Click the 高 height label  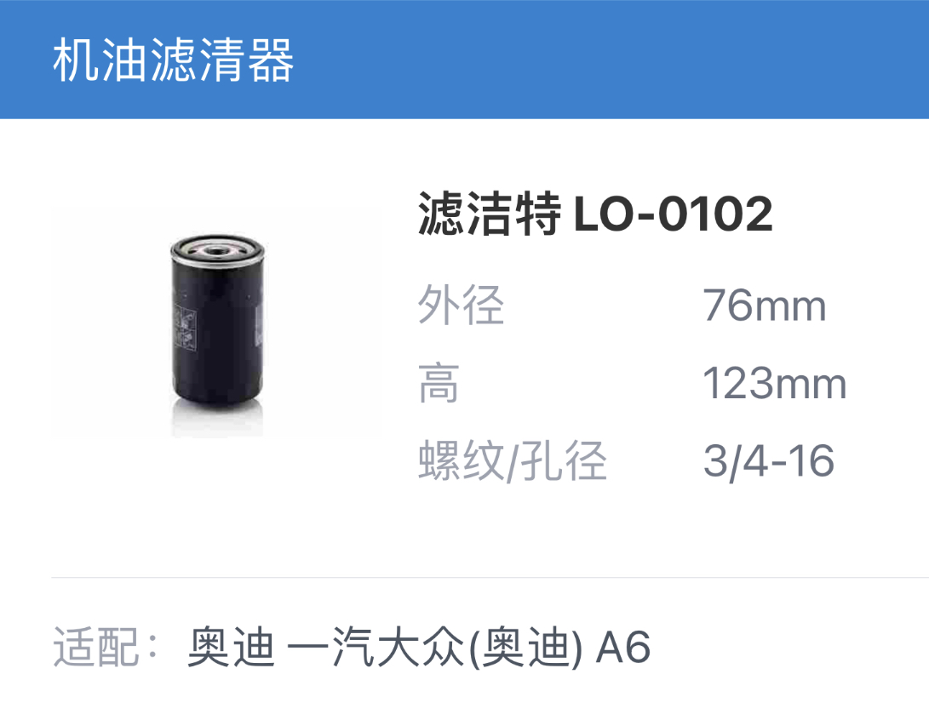point(439,383)
